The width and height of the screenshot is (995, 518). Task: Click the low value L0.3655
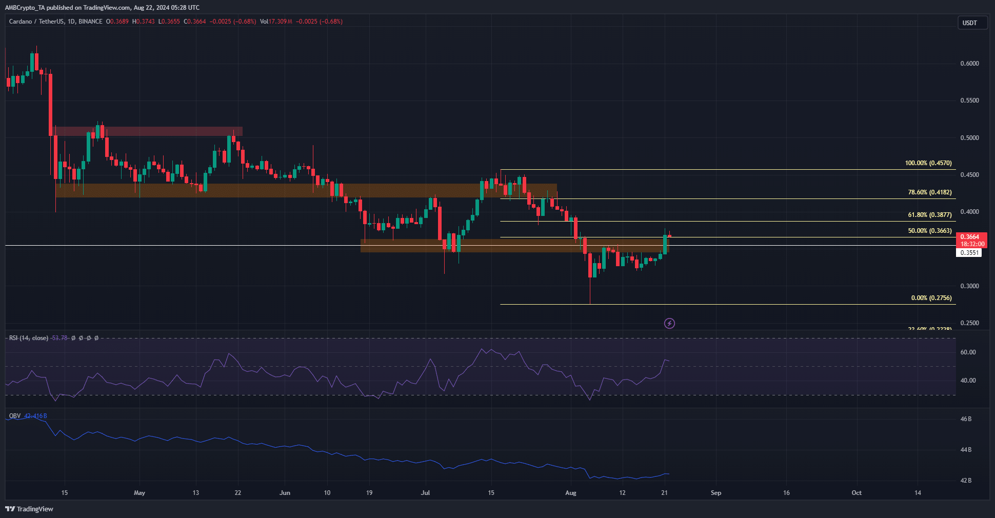(x=169, y=22)
